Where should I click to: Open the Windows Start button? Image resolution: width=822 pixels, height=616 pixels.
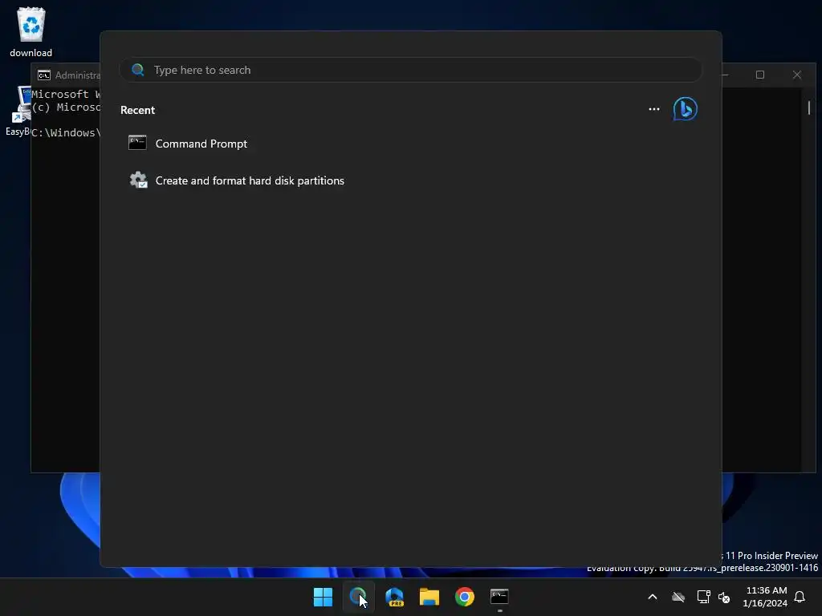click(323, 597)
